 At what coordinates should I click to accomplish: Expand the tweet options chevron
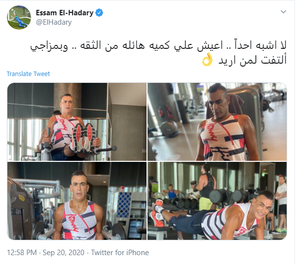[x=283, y=12]
